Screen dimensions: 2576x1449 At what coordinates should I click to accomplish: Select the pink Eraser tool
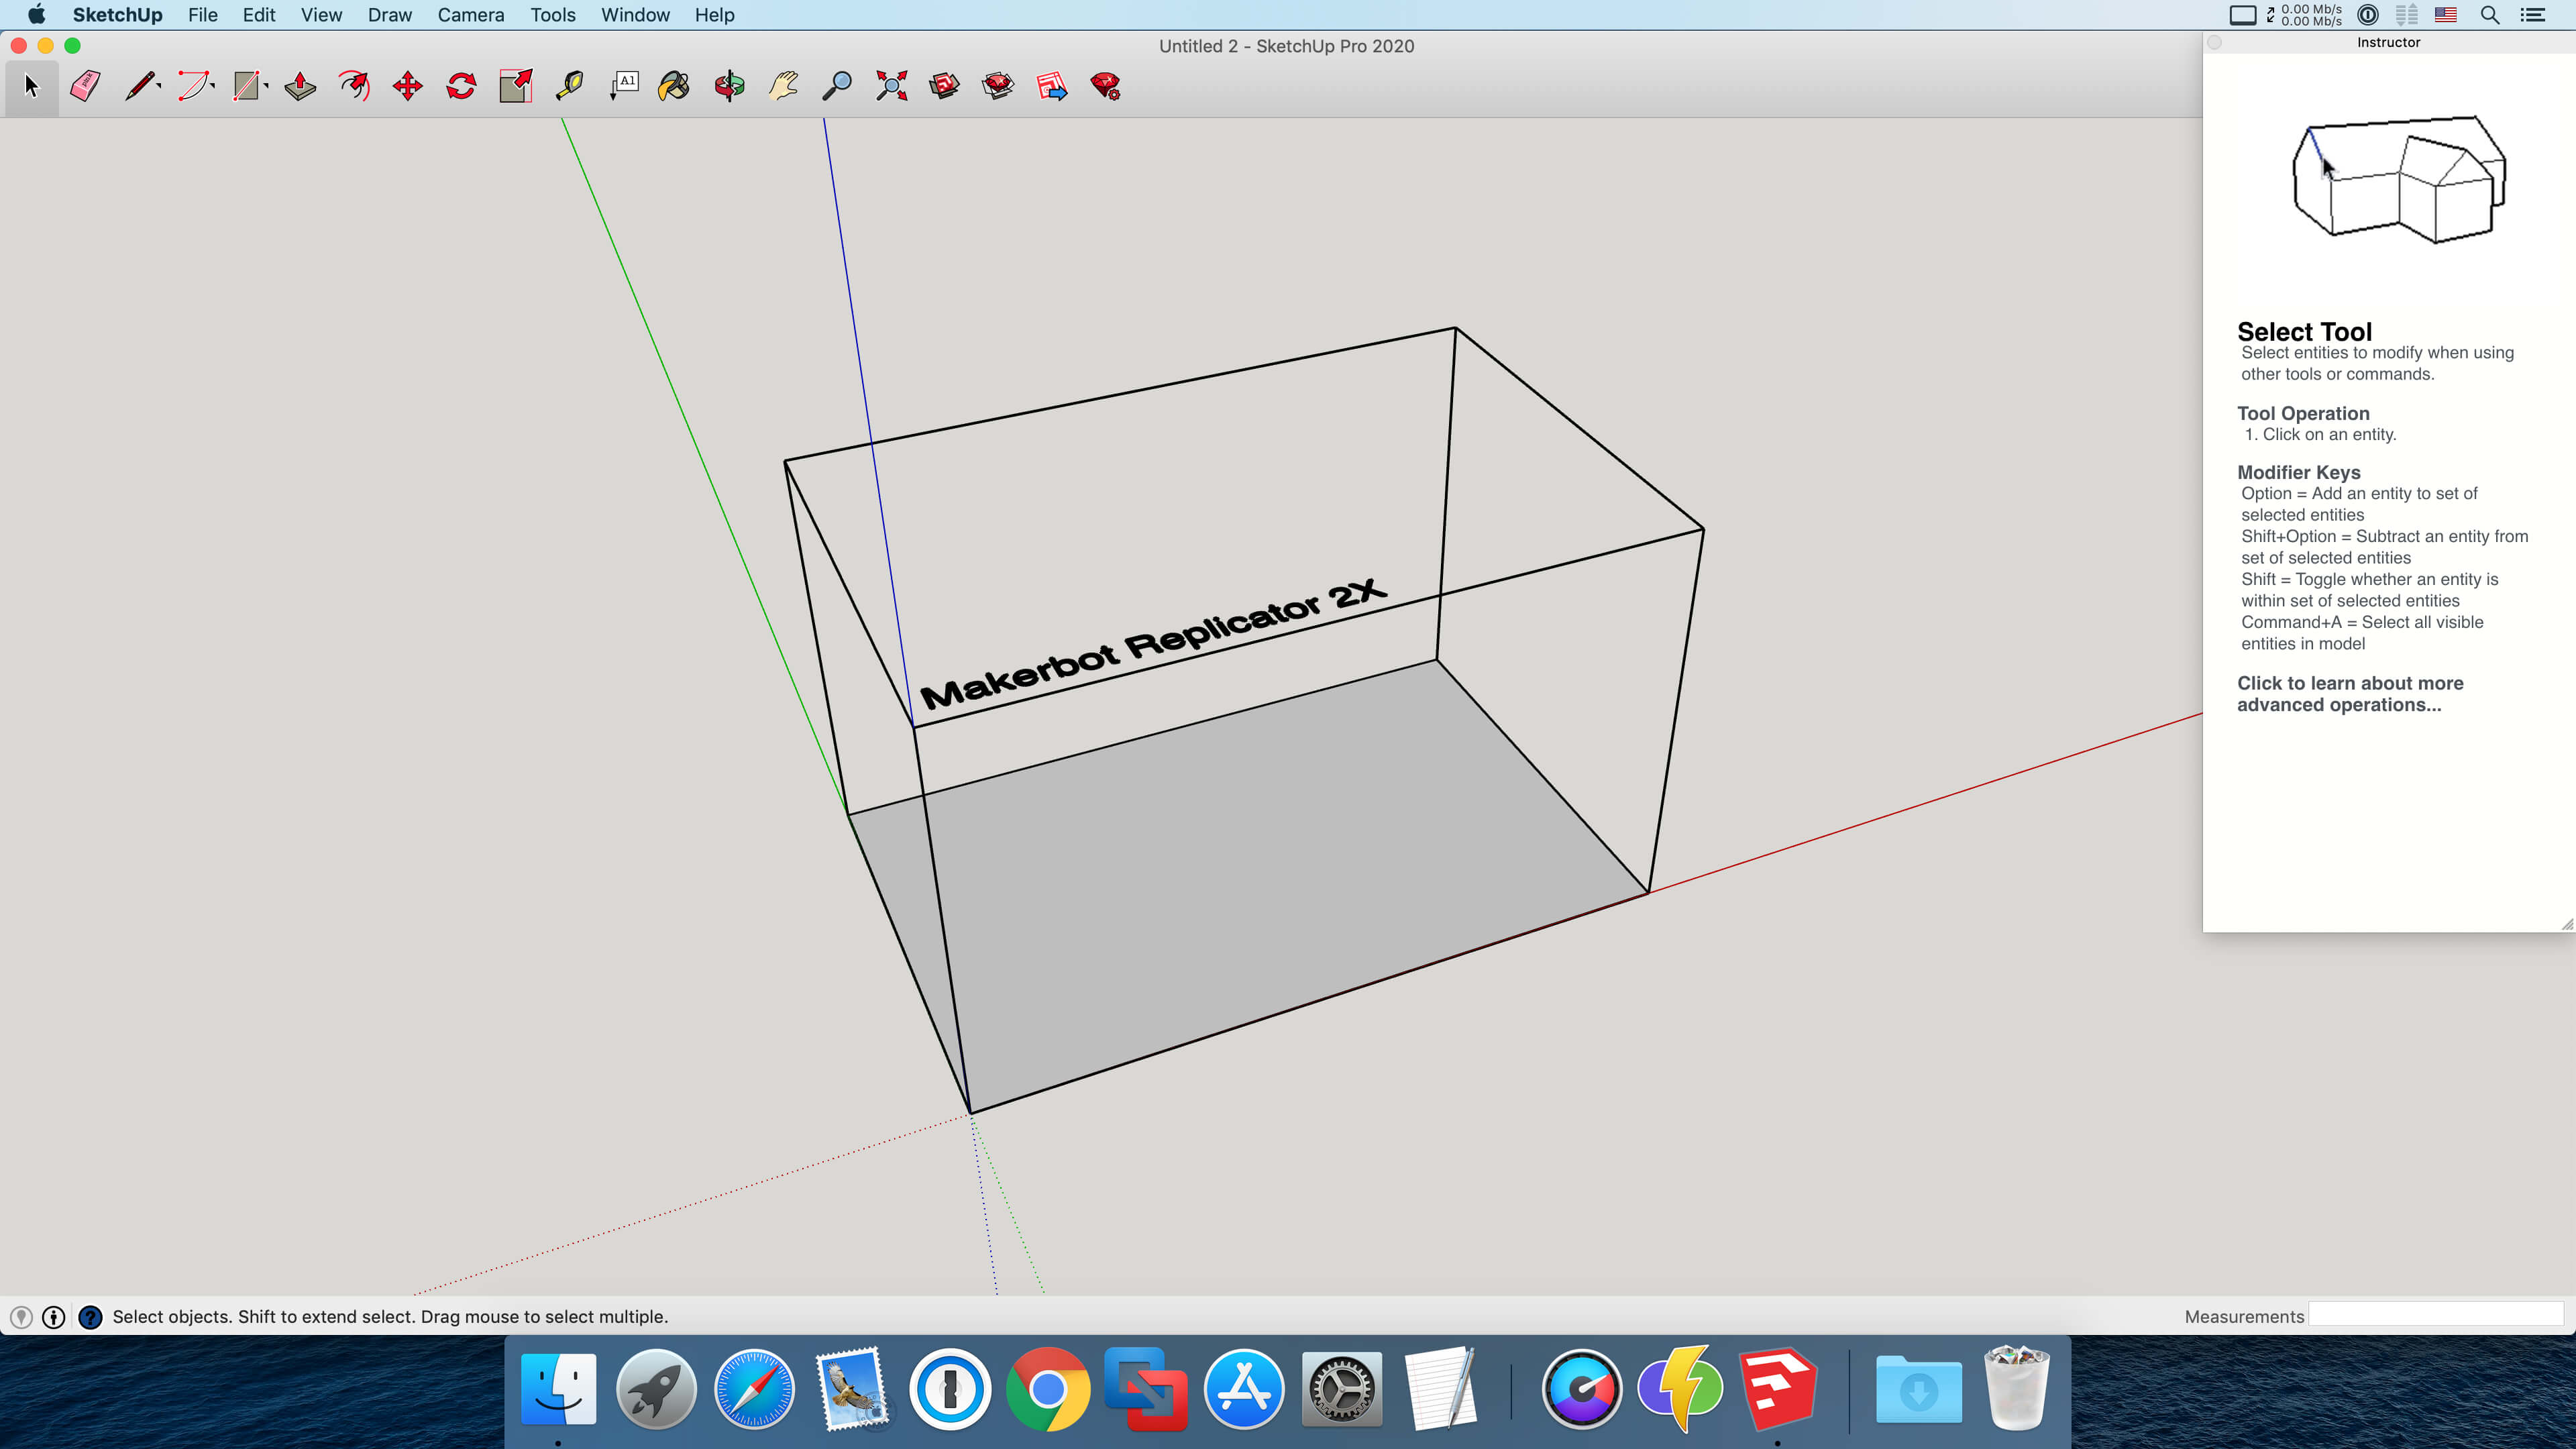[x=85, y=87]
